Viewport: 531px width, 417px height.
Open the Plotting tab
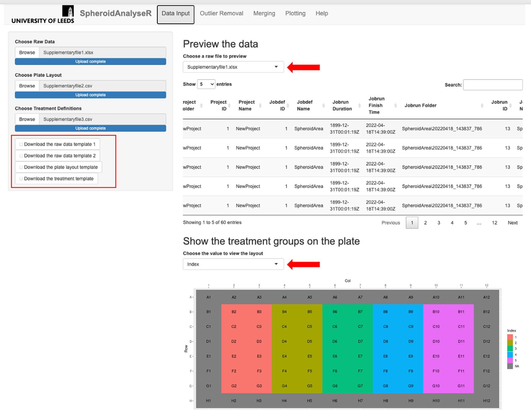[295, 14]
